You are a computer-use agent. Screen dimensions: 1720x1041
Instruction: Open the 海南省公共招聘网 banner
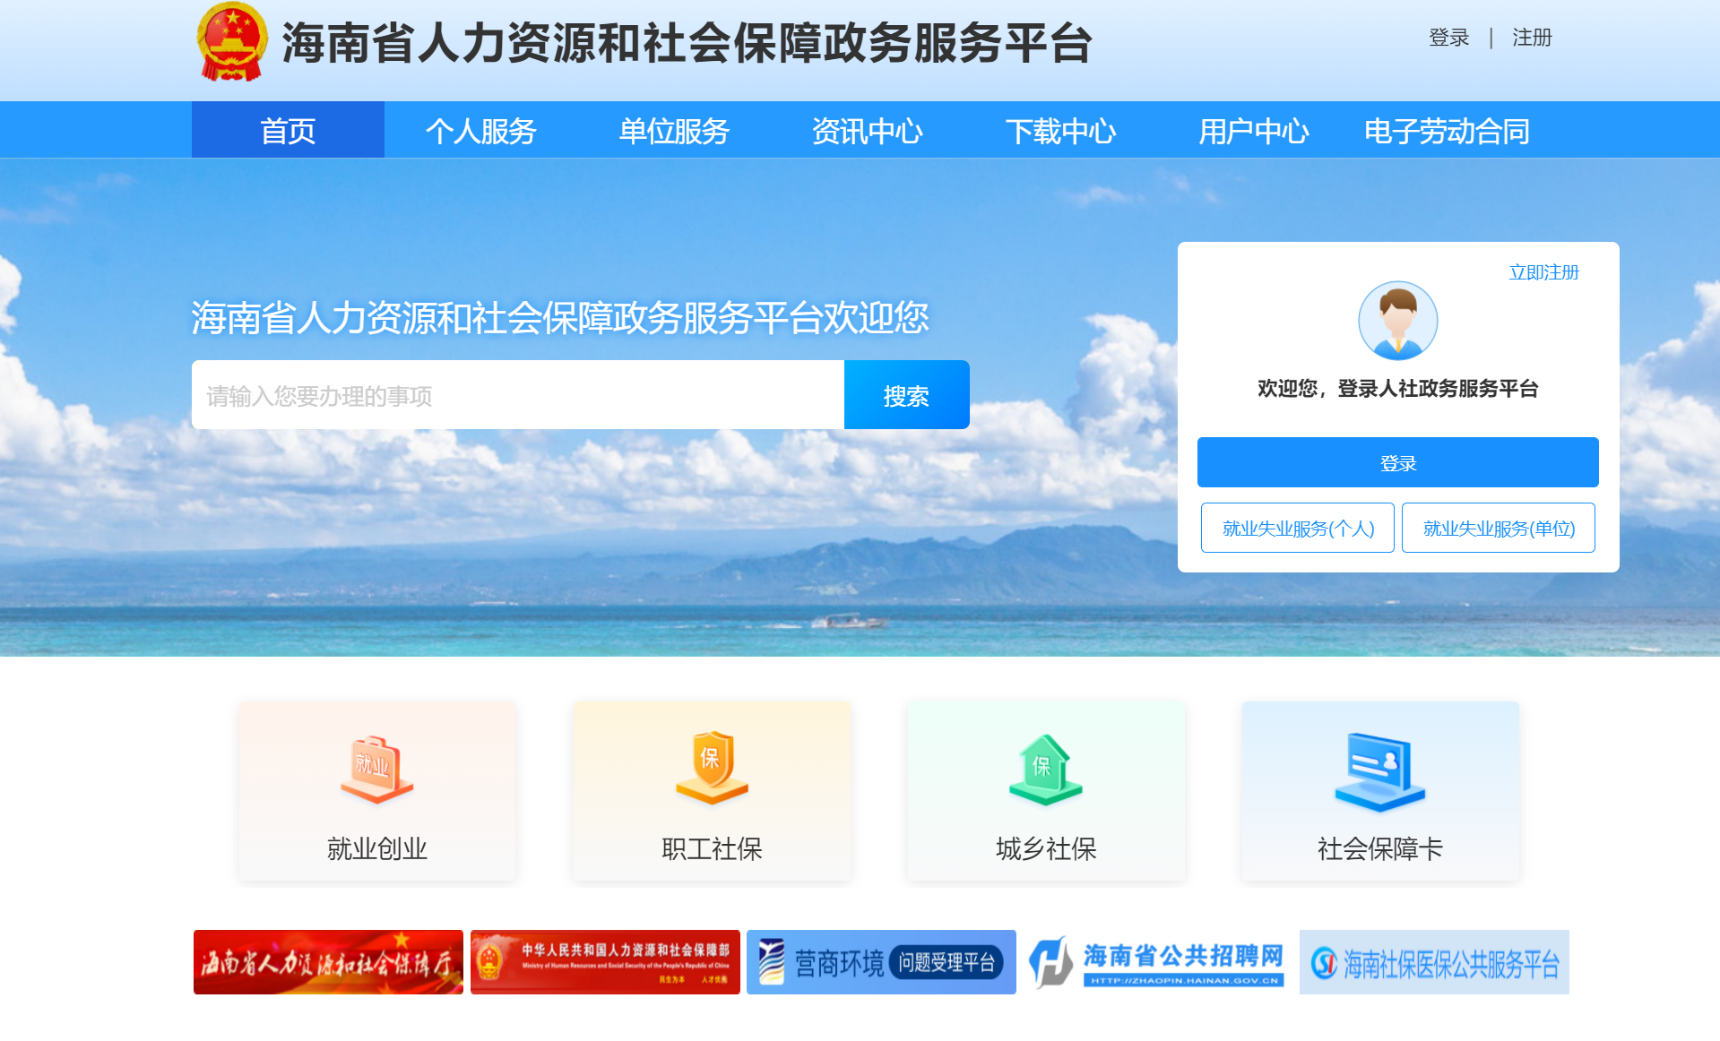[x=1158, y=962]
